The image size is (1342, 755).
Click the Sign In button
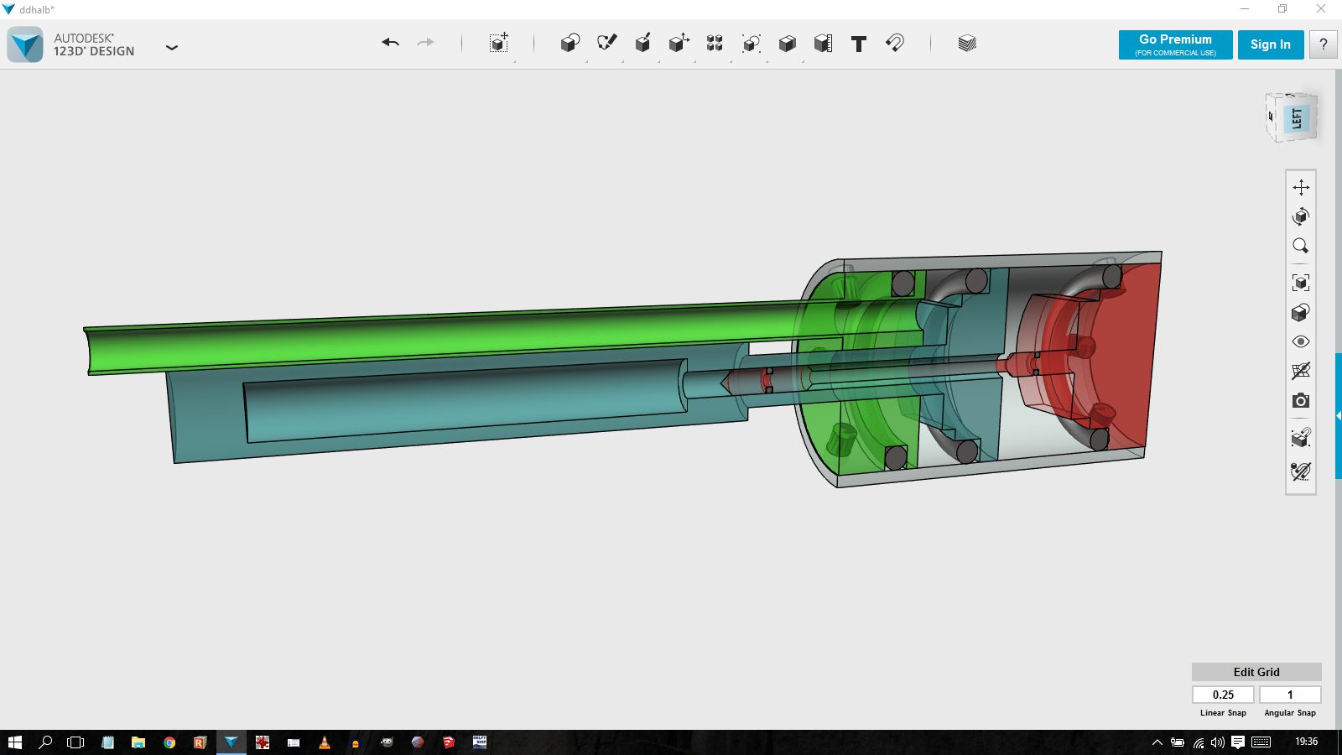(x=1270, y=44)
